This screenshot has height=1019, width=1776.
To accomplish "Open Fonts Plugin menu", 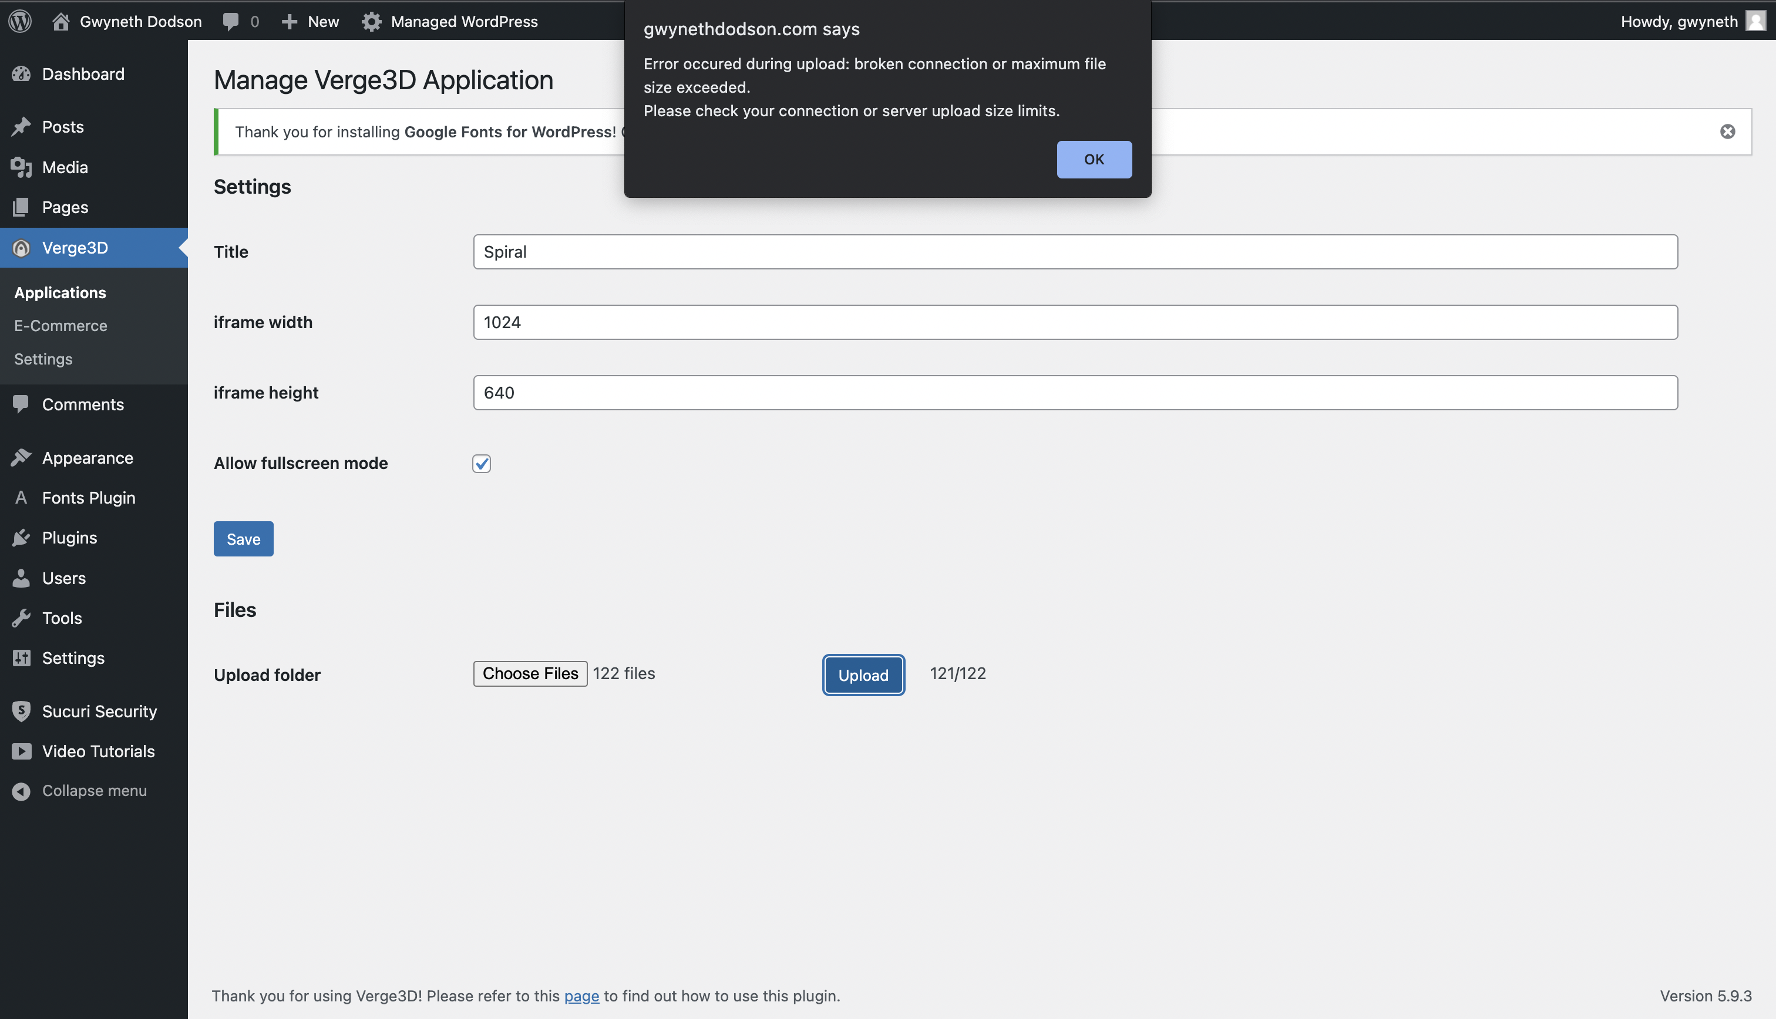I will pyautogui.click(x=94, y=498).
